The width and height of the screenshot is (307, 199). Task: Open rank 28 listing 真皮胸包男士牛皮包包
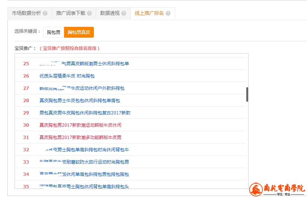pyautogui.click(x=80, y=101)
